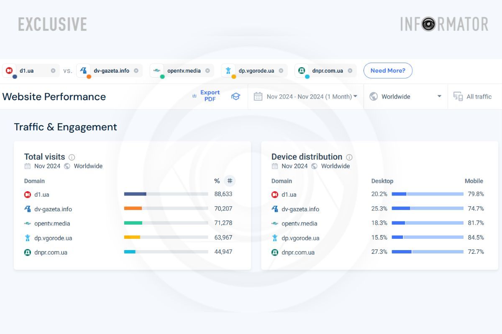
Task: Expand the Worldwide country dropdown
Action: (x=405, y=96)
